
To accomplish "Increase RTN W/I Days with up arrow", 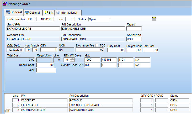I will (x=72, y=59).
